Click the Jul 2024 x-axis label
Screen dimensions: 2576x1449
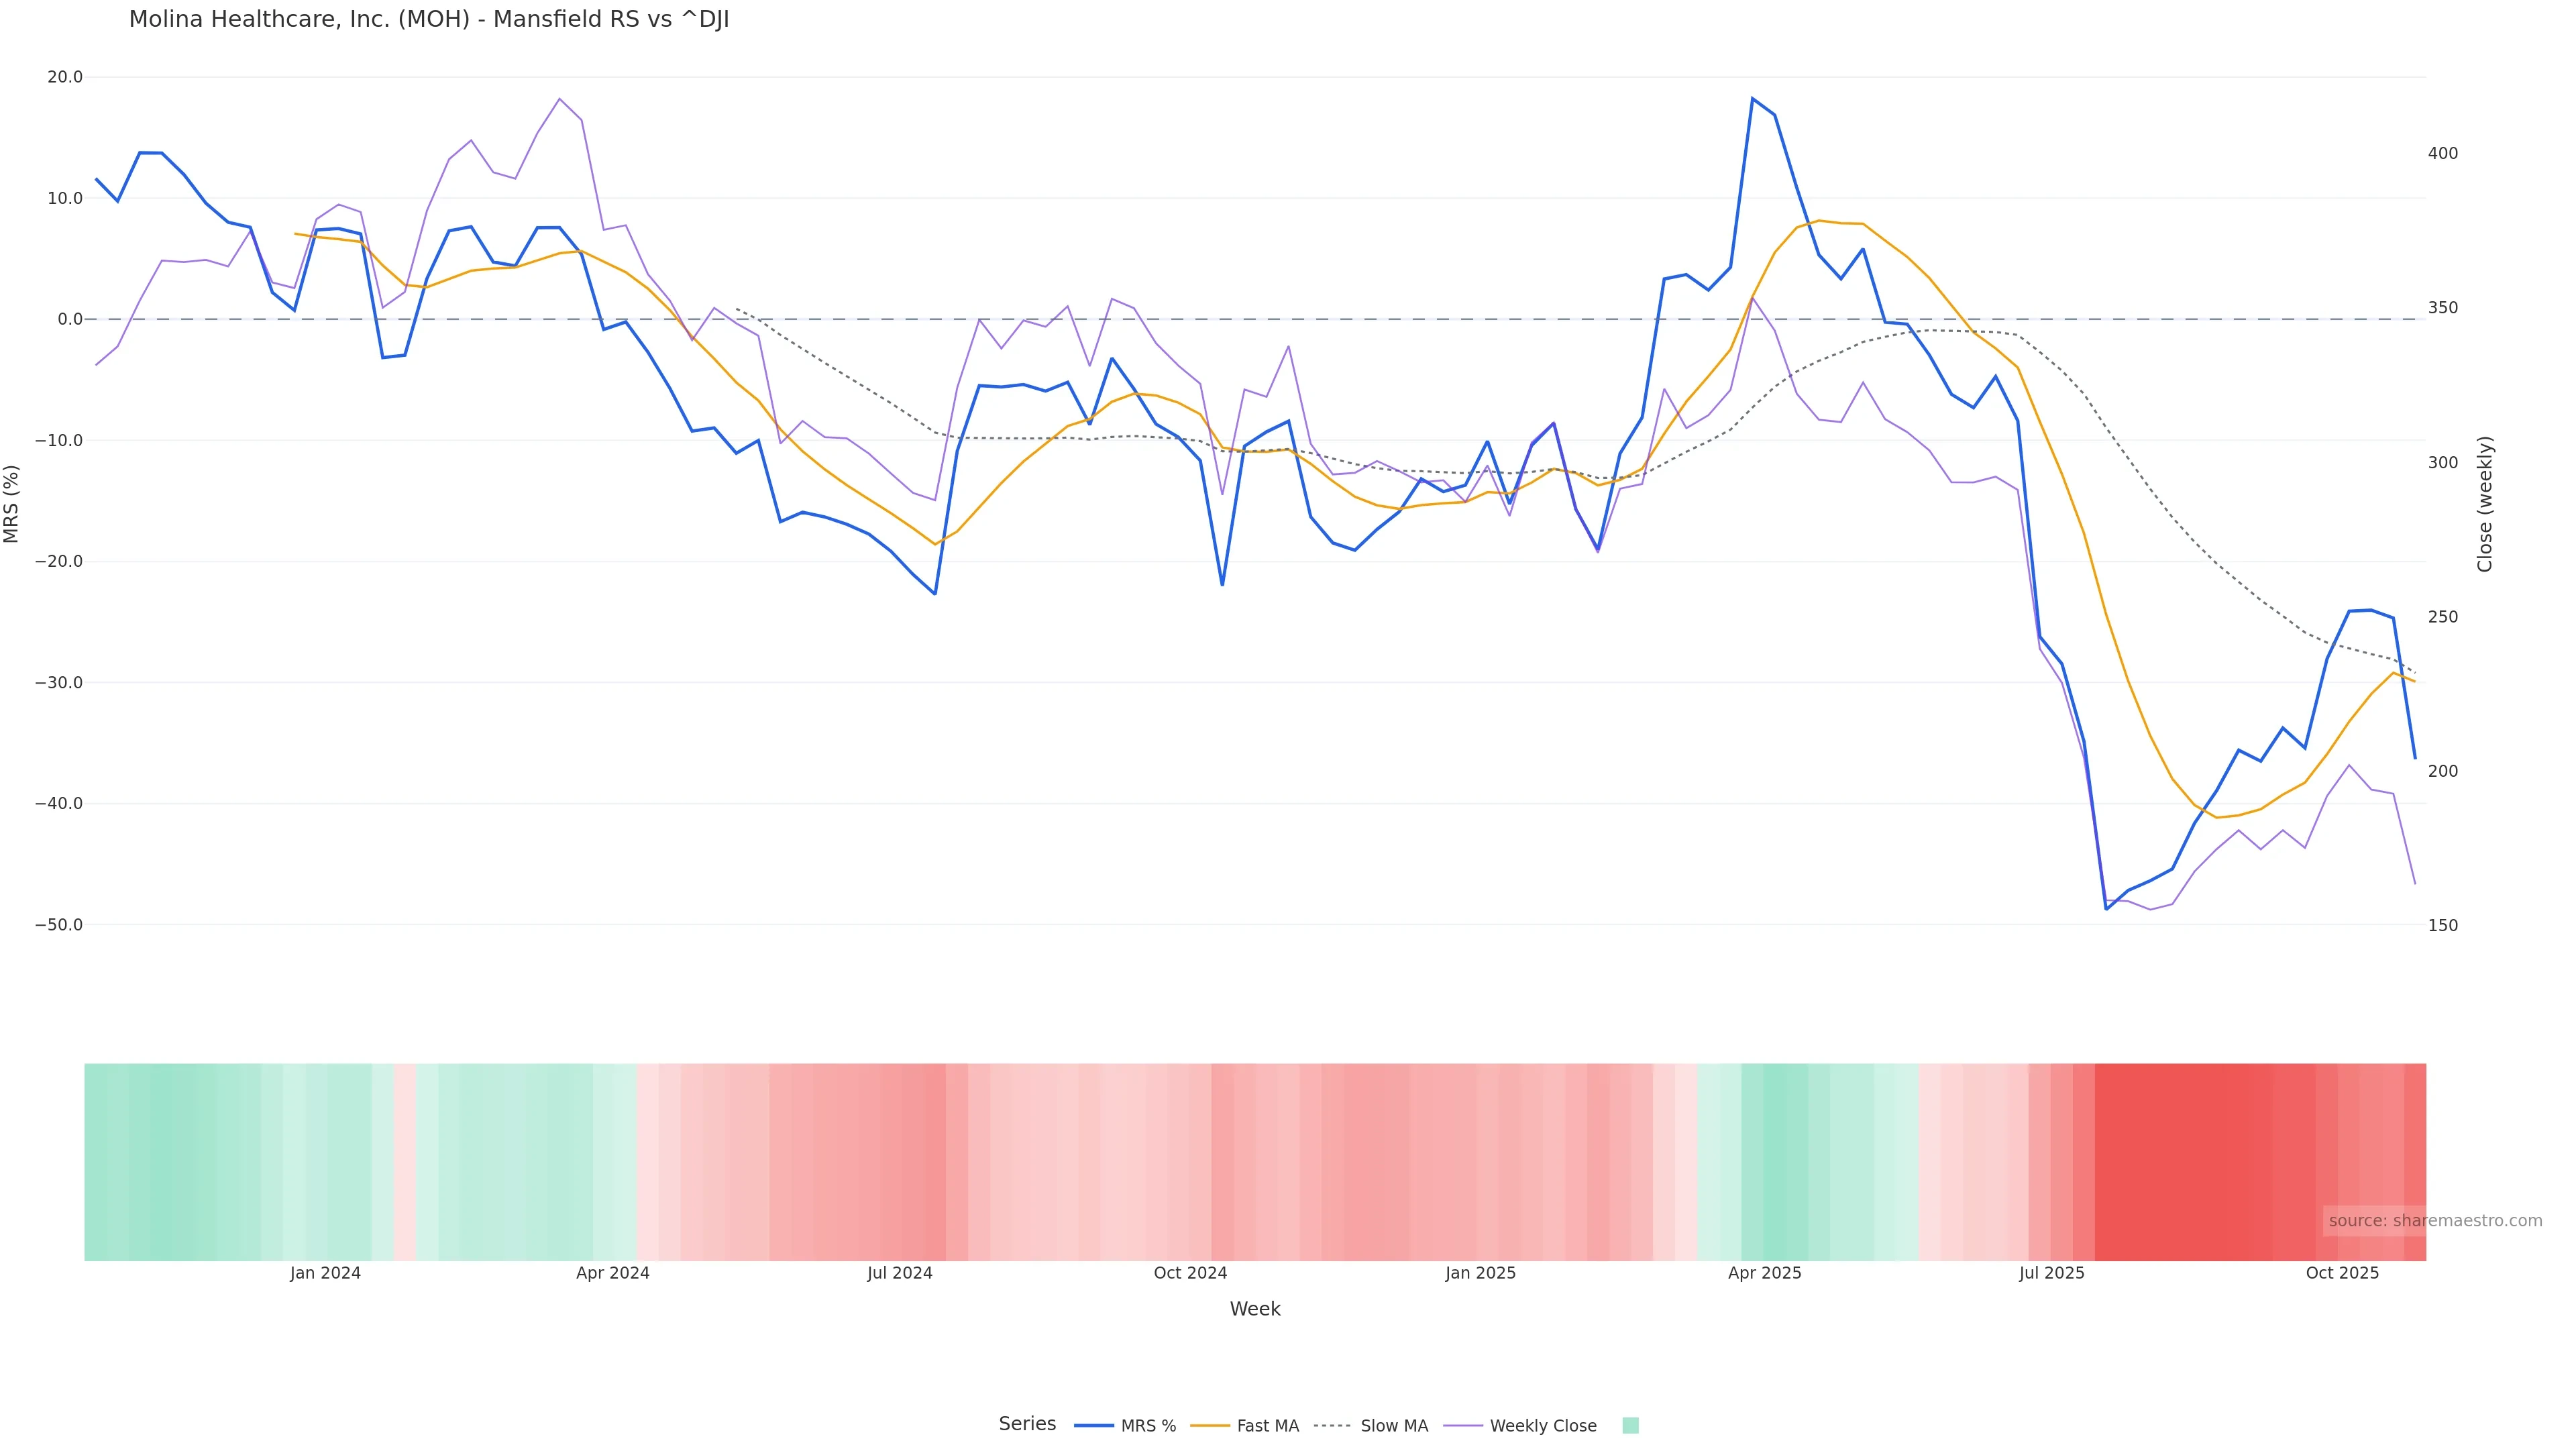[x=899, y=1274]
